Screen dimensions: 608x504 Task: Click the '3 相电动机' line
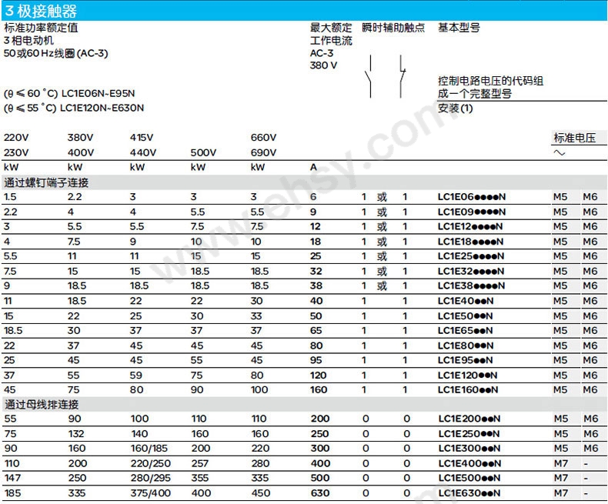[x=28, y=40]
